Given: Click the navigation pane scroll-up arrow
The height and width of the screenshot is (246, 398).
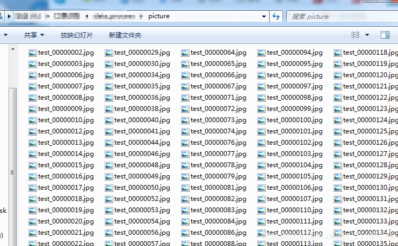Looking at the screenshot, I should pos(13,49).
